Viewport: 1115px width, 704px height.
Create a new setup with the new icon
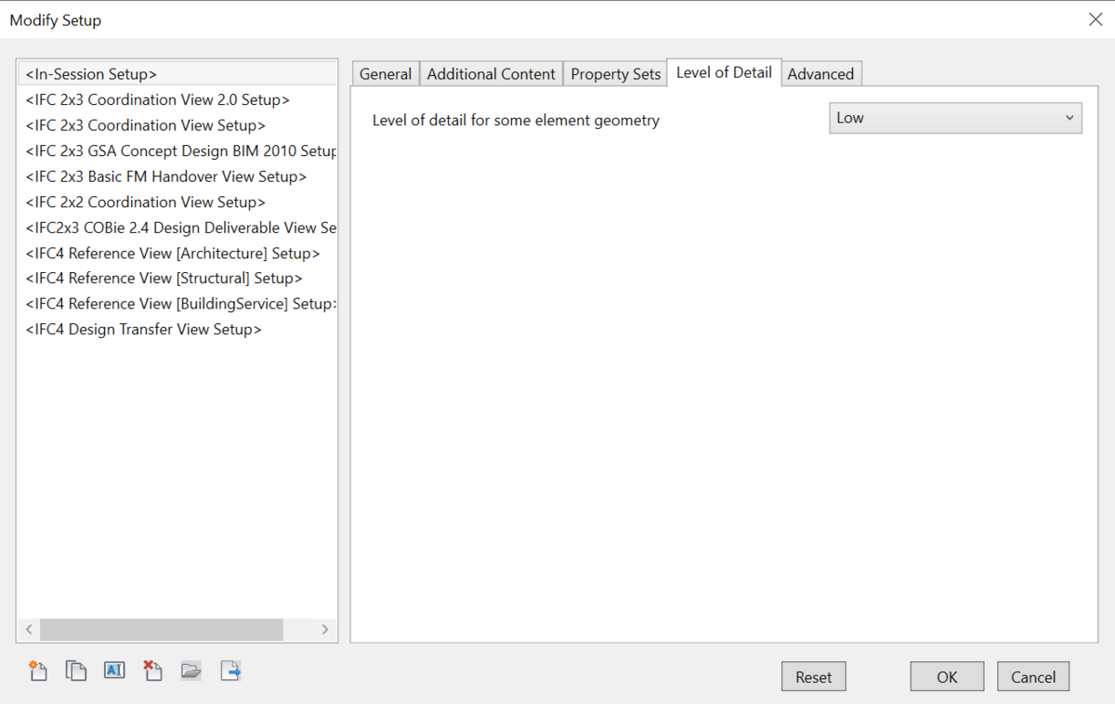click(x=37, y=671)
